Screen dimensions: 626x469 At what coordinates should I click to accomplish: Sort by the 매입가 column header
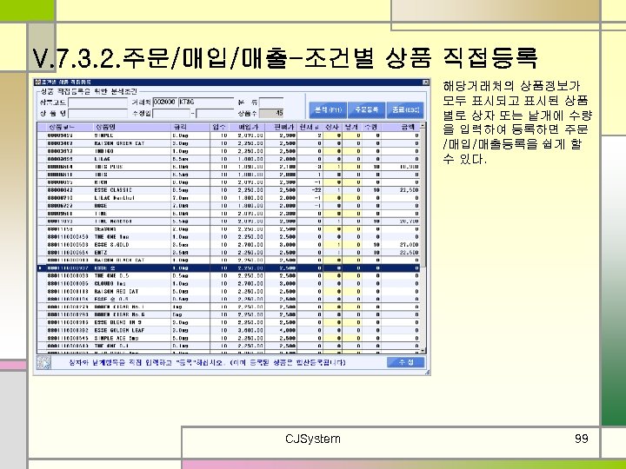(246, 127)
